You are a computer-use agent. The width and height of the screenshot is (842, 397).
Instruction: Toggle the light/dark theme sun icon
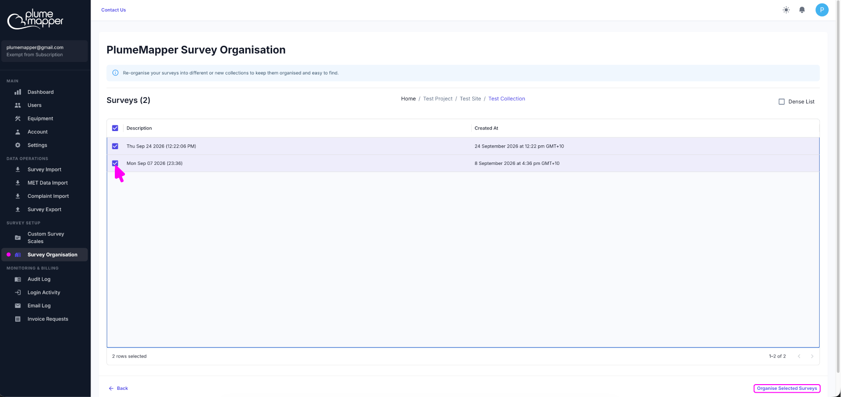click(x=786, y=10)
